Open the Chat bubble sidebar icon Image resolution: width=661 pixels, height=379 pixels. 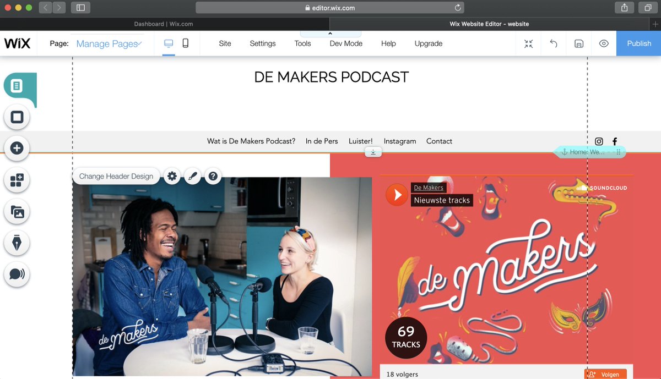click(17, 274)
